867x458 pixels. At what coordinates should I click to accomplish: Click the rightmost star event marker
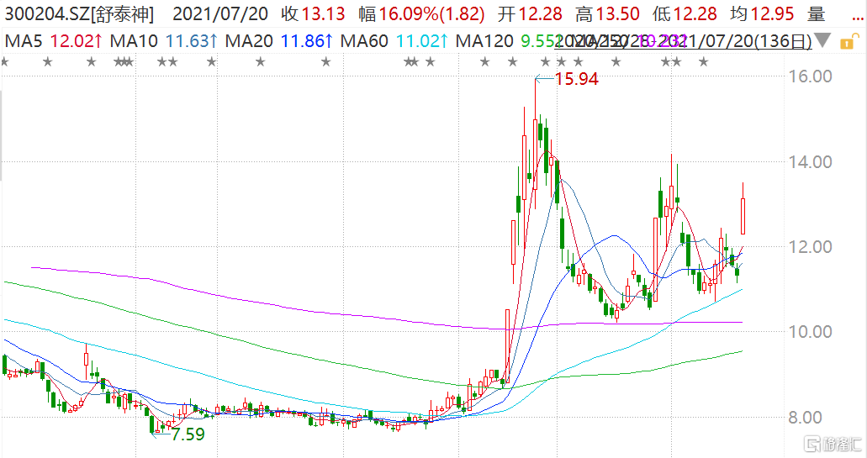703,62
